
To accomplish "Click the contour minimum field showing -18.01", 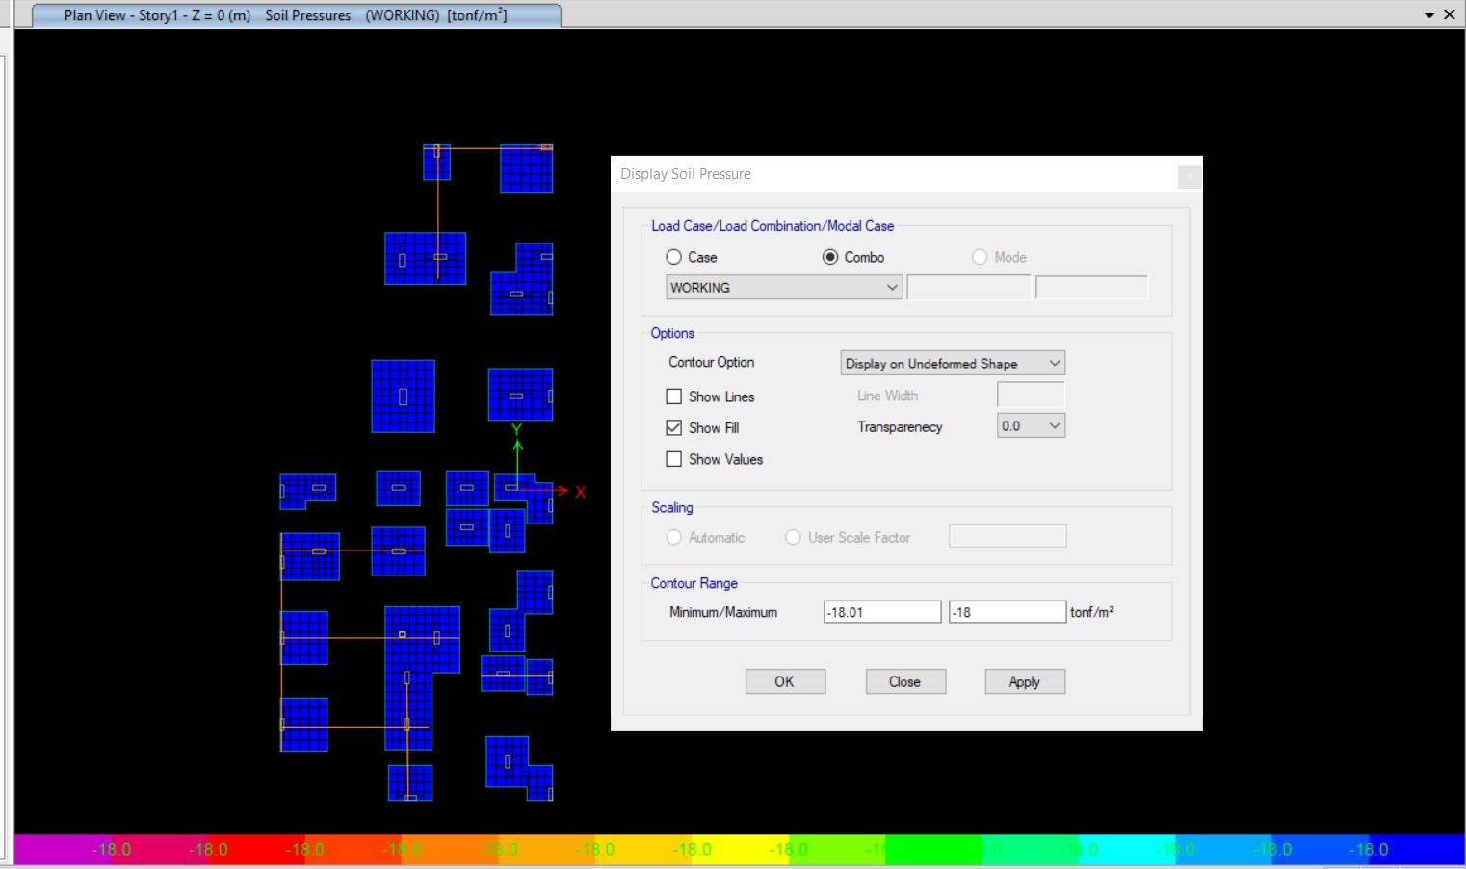I will pos(882,612).
